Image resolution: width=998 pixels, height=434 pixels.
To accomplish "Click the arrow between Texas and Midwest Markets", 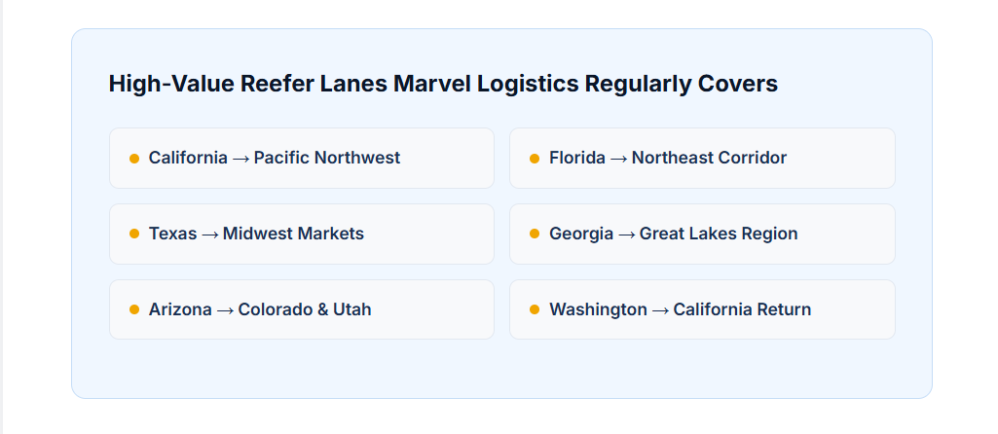I will pos(209,234).
